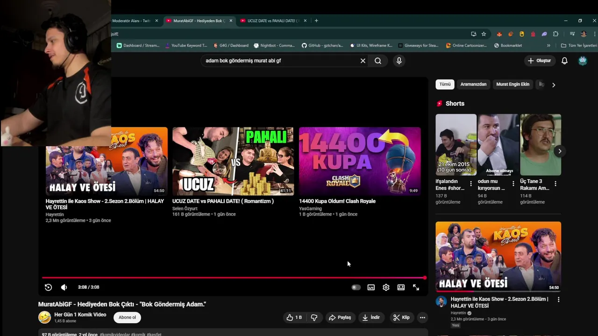The width and height of the screenshot is (598, 336).
Task: Show more filter chips with the right arrow
Action: click(554, 85)
